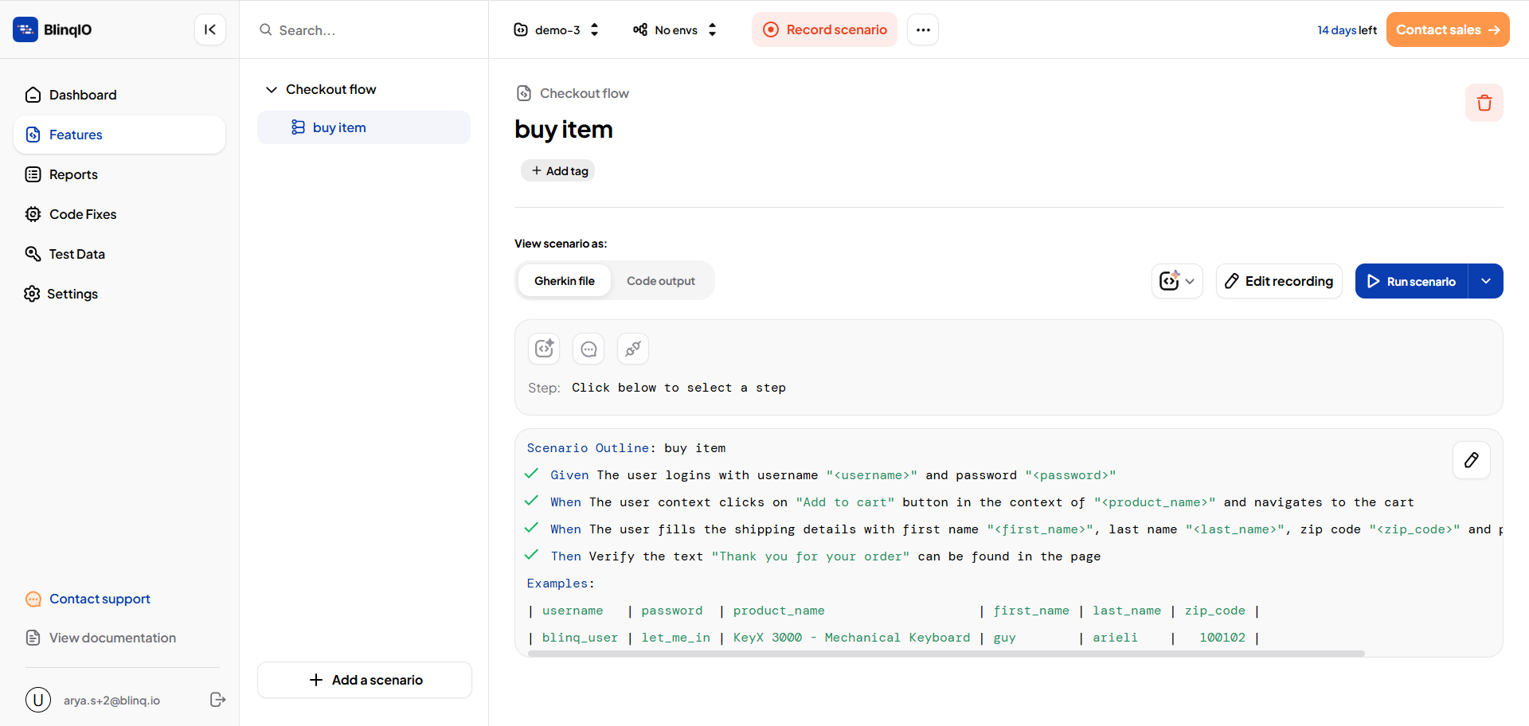This screenshot has width=1529, height=726.
Task: Click the comment bubble icon above step
Action: pyautogui.click(x=589, y=349)
